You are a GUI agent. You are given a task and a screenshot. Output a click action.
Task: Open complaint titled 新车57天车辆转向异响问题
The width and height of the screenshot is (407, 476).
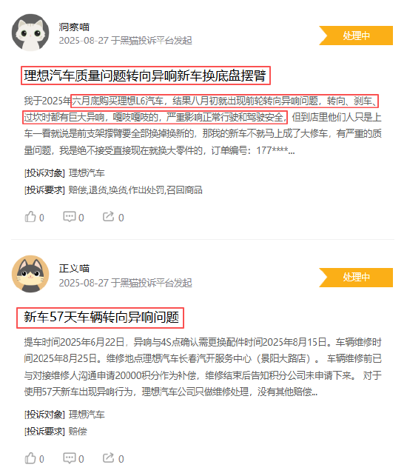(101, 318)
